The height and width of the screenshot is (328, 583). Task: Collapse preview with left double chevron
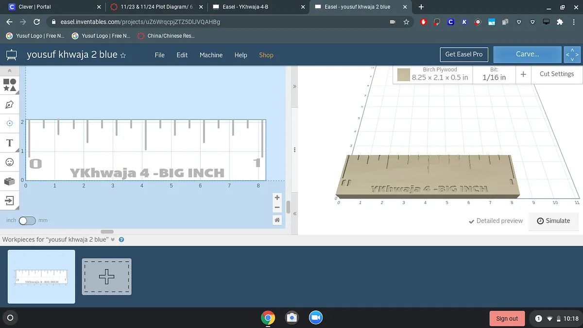[x=294, y=213]
